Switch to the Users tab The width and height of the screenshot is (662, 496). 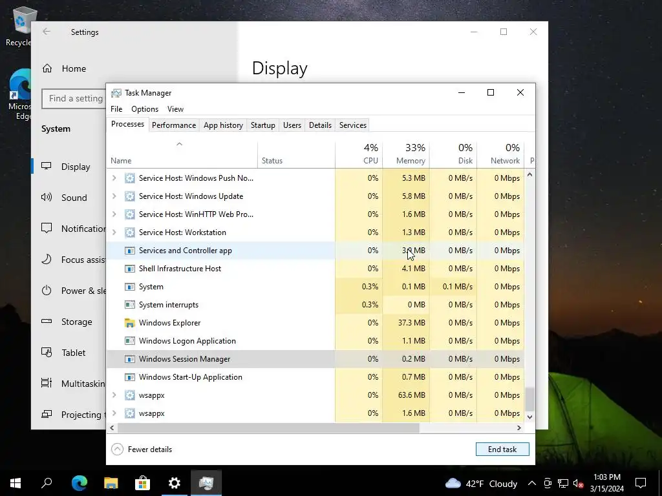pyautogui.click(x=292, y=125)
